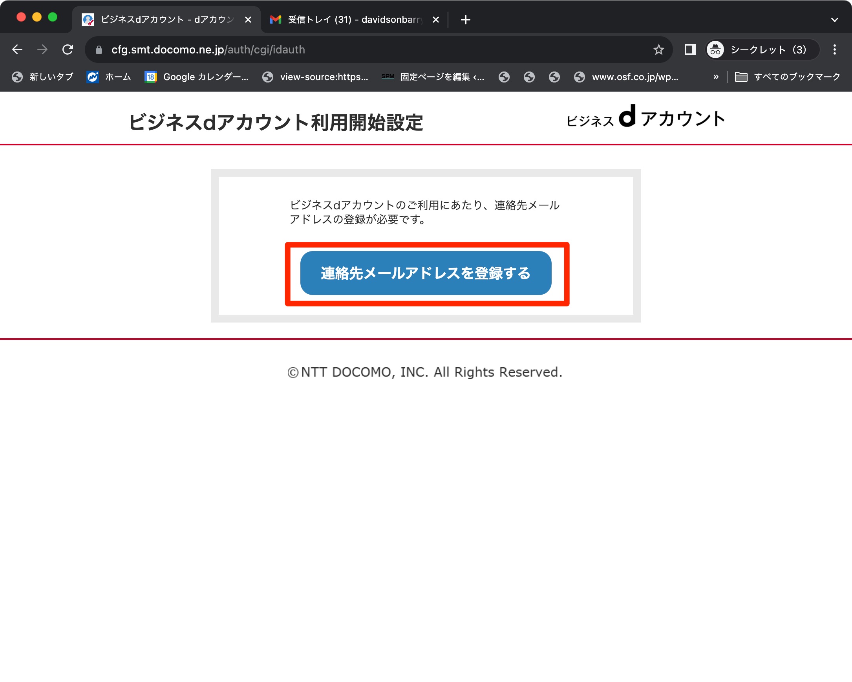The height and width of the screenshot is (682, 852).
Task: Open the www.osf.co.jp/wp bookmark
Action: pyautogui.click(x=626, y=77)
